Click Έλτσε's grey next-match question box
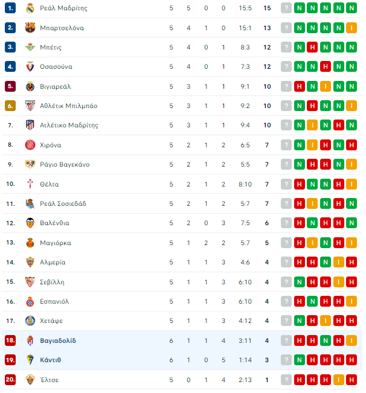 [x=286, y=380]
